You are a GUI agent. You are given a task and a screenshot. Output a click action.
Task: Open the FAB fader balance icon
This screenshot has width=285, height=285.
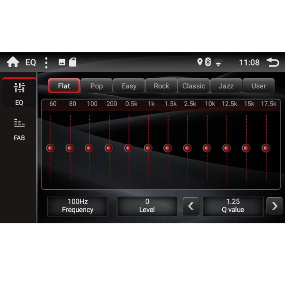tap(19, 128)
